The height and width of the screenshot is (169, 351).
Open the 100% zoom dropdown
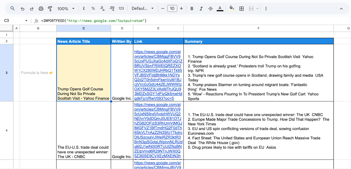click(x=66, y=8)
